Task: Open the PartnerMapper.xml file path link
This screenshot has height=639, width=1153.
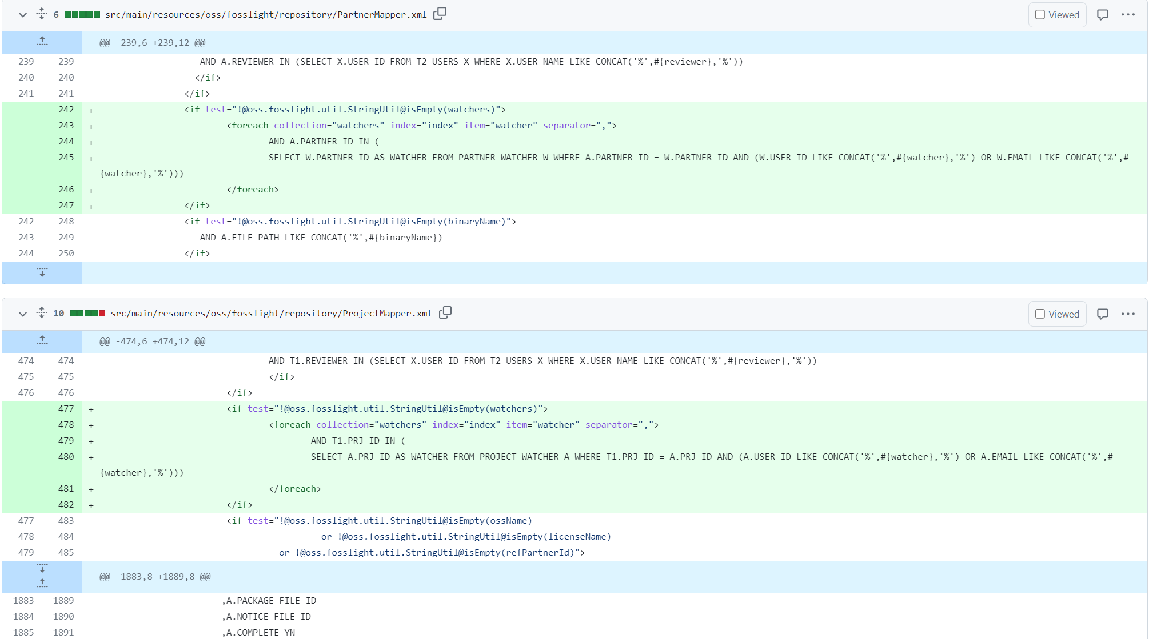Action: pos(266,15)
